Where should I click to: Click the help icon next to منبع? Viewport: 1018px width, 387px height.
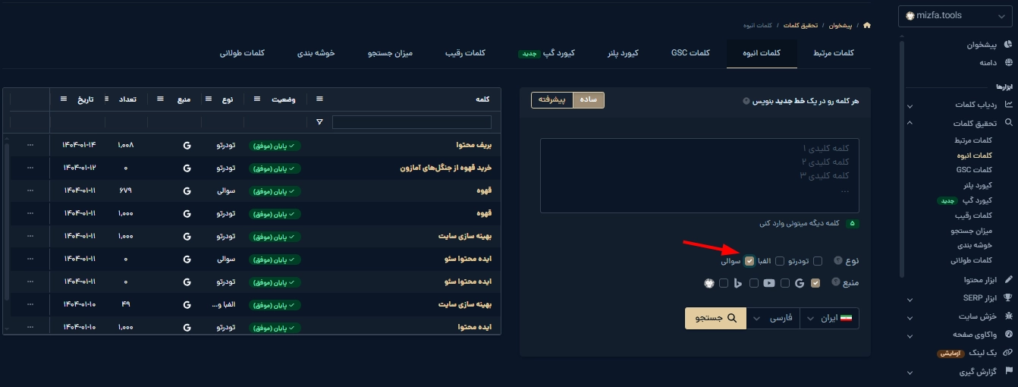tap(836, 283)
